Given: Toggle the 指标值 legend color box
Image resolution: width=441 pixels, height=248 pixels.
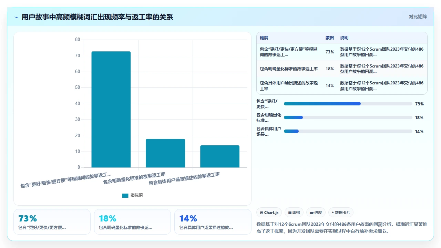Looking at the screenshot, I should [125, 195].
